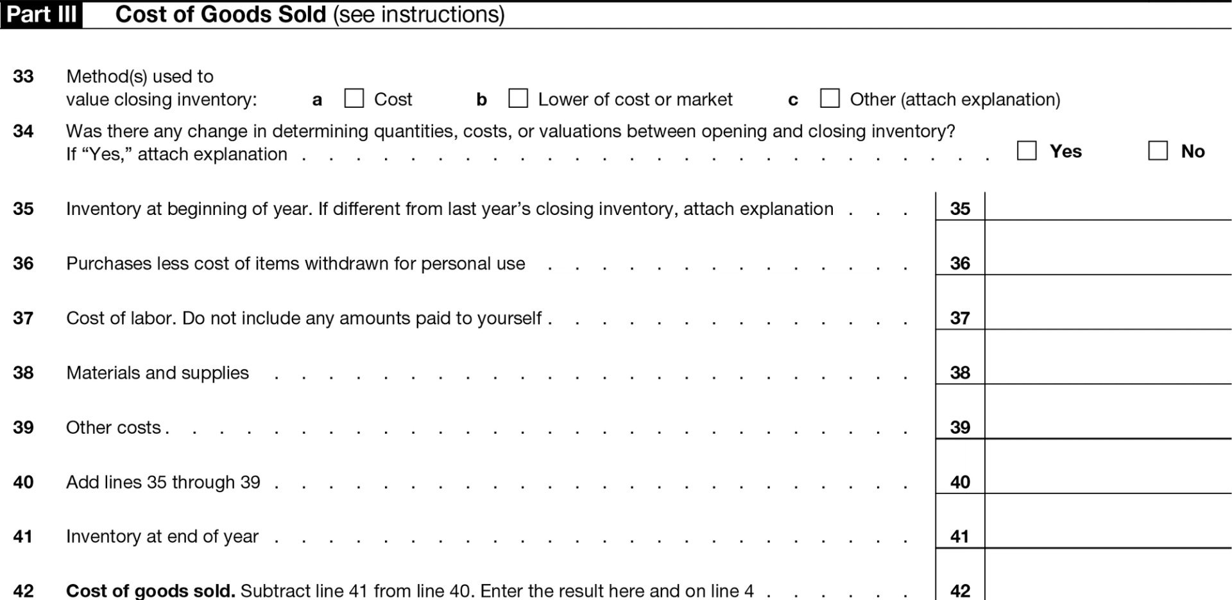Image resolution: width=1232 pixels, height=600 pixels.
Task: Click the line 36 purchases amount field
Action: (1108, 248)
